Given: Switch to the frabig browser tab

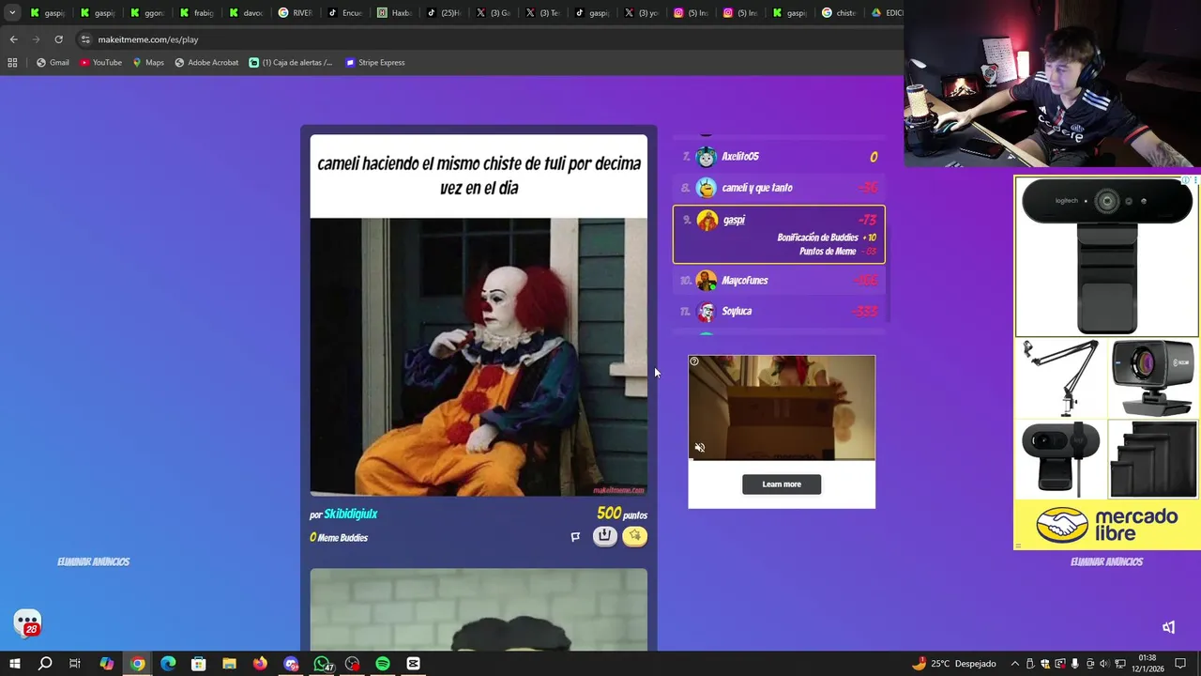Looking at the screenshot, I should (197, 13).
